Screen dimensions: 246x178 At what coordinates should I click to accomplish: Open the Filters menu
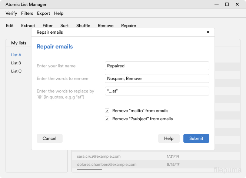(27, 13)
